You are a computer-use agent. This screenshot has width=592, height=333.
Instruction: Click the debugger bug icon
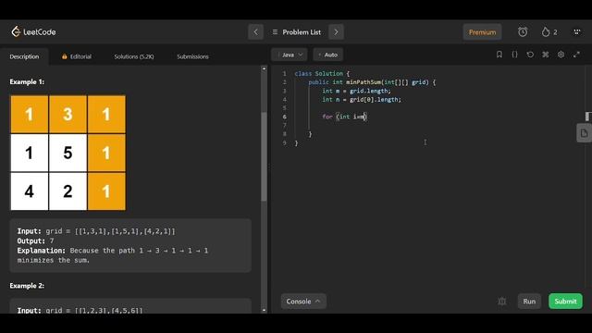(501, 302)
